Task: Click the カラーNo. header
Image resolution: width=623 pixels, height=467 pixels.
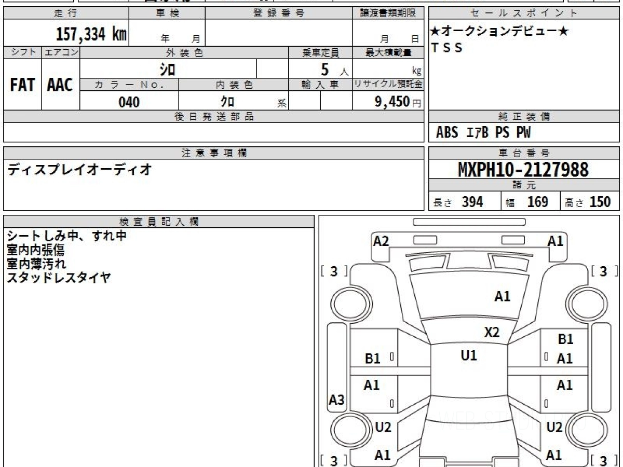Action: point(129,85)
